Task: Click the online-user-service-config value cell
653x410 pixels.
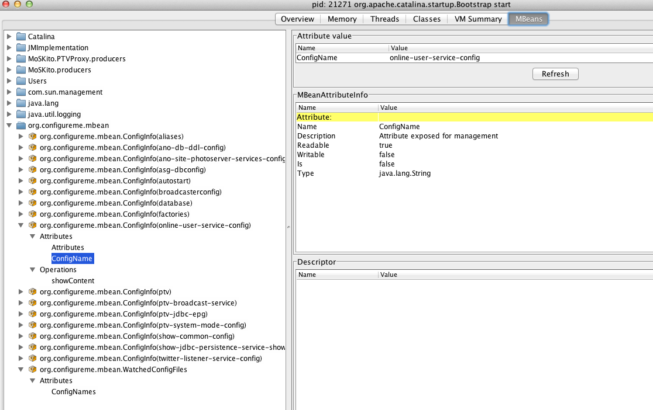Action: coord(435,58)
